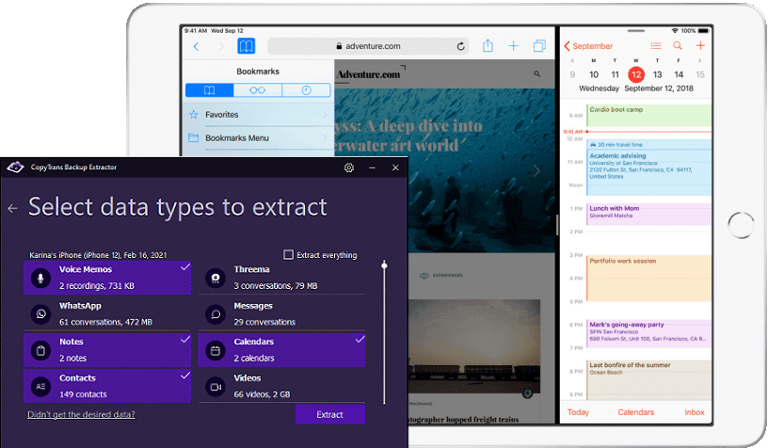
Task: Select day 11 in Calendar week
Action: coord(616,74)
